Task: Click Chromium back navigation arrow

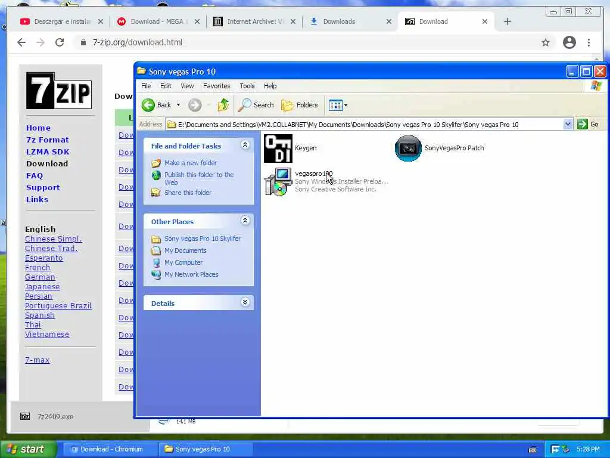Action: (x=21, y=42)
